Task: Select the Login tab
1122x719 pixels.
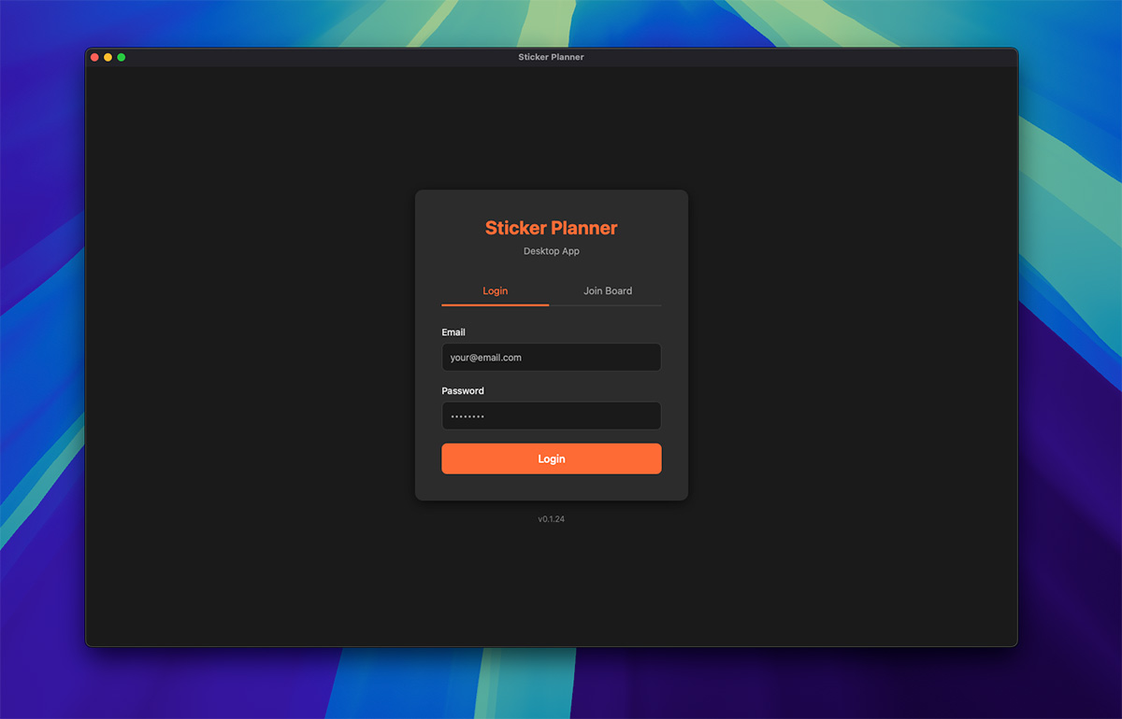Action: pos(495,290)
